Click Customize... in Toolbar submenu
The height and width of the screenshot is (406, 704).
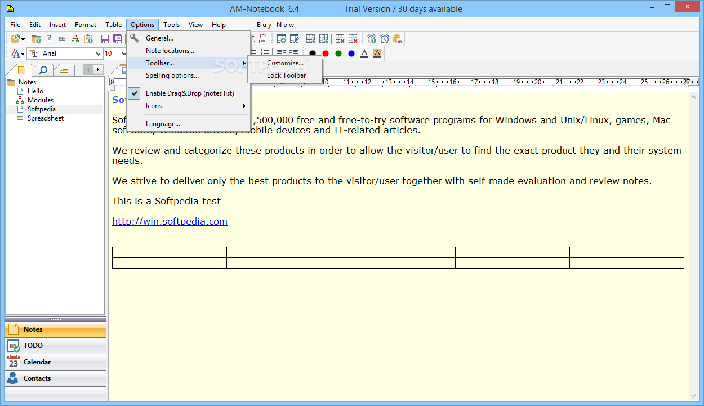click(285, 63)
